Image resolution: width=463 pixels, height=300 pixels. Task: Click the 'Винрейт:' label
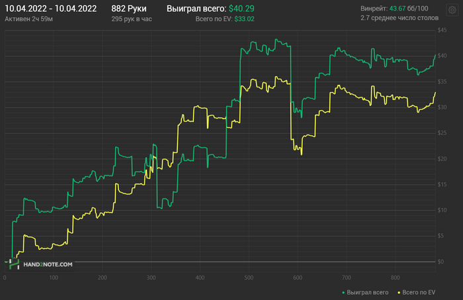374,9
